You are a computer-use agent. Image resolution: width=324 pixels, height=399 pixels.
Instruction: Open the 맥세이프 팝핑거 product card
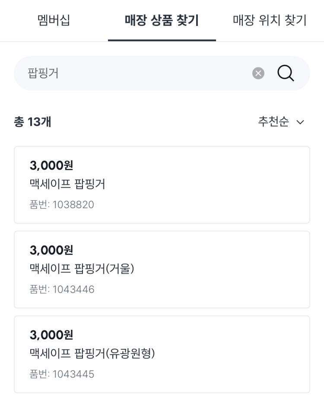click(x=162, y=185)
